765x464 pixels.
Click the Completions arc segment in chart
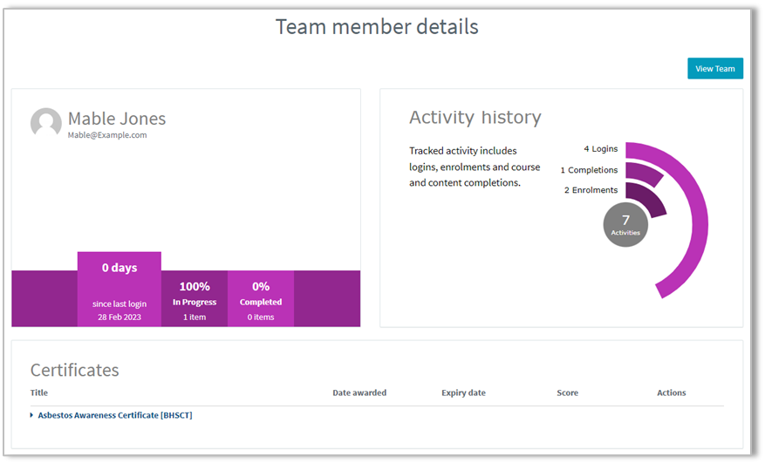point(646,173)
